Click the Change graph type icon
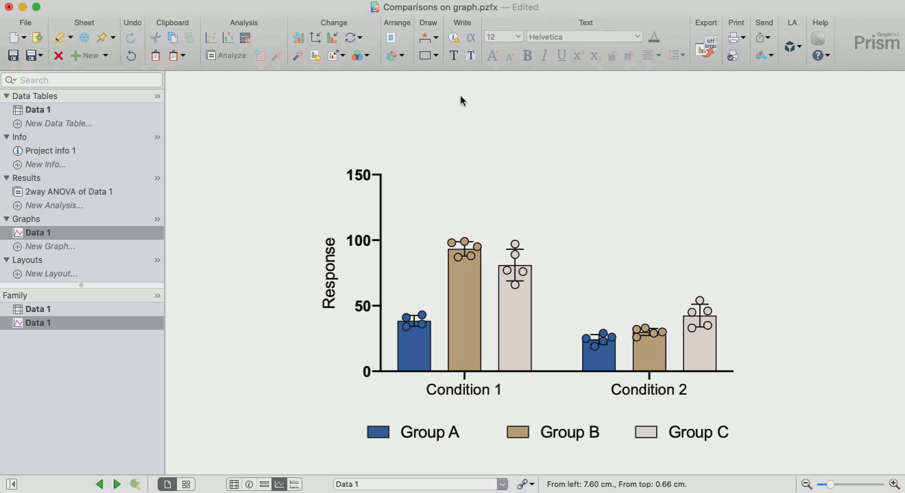The image size is (905, 493). pyautogui.click(x=298, y=38)
